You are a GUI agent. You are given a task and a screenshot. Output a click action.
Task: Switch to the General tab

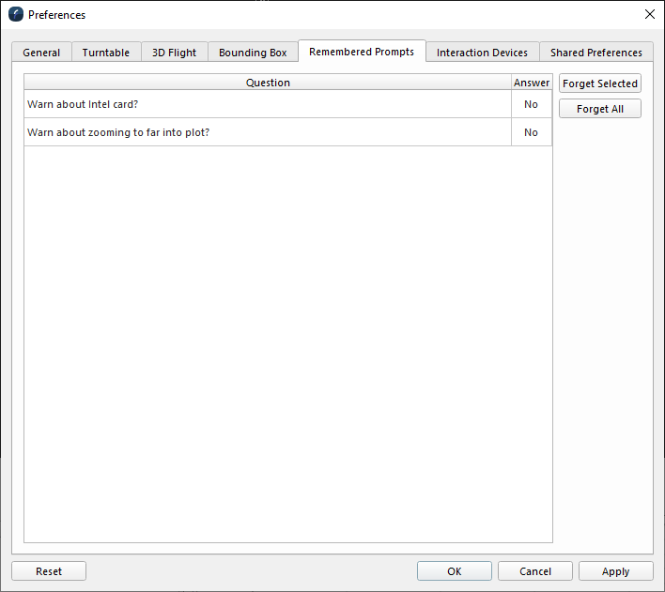click(41, 53)
